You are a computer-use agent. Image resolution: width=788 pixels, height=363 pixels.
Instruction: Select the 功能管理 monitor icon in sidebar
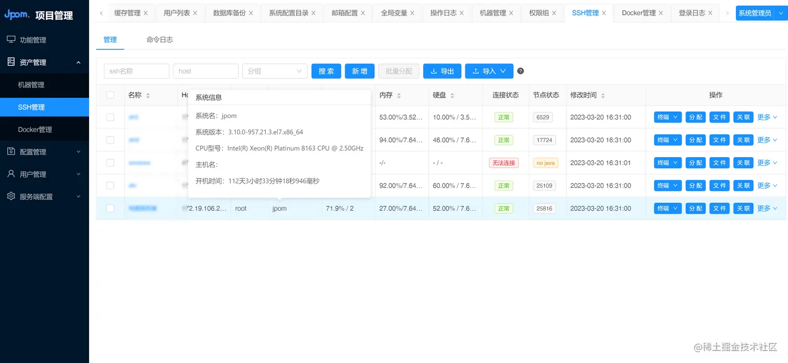click(x=11, y=40)
